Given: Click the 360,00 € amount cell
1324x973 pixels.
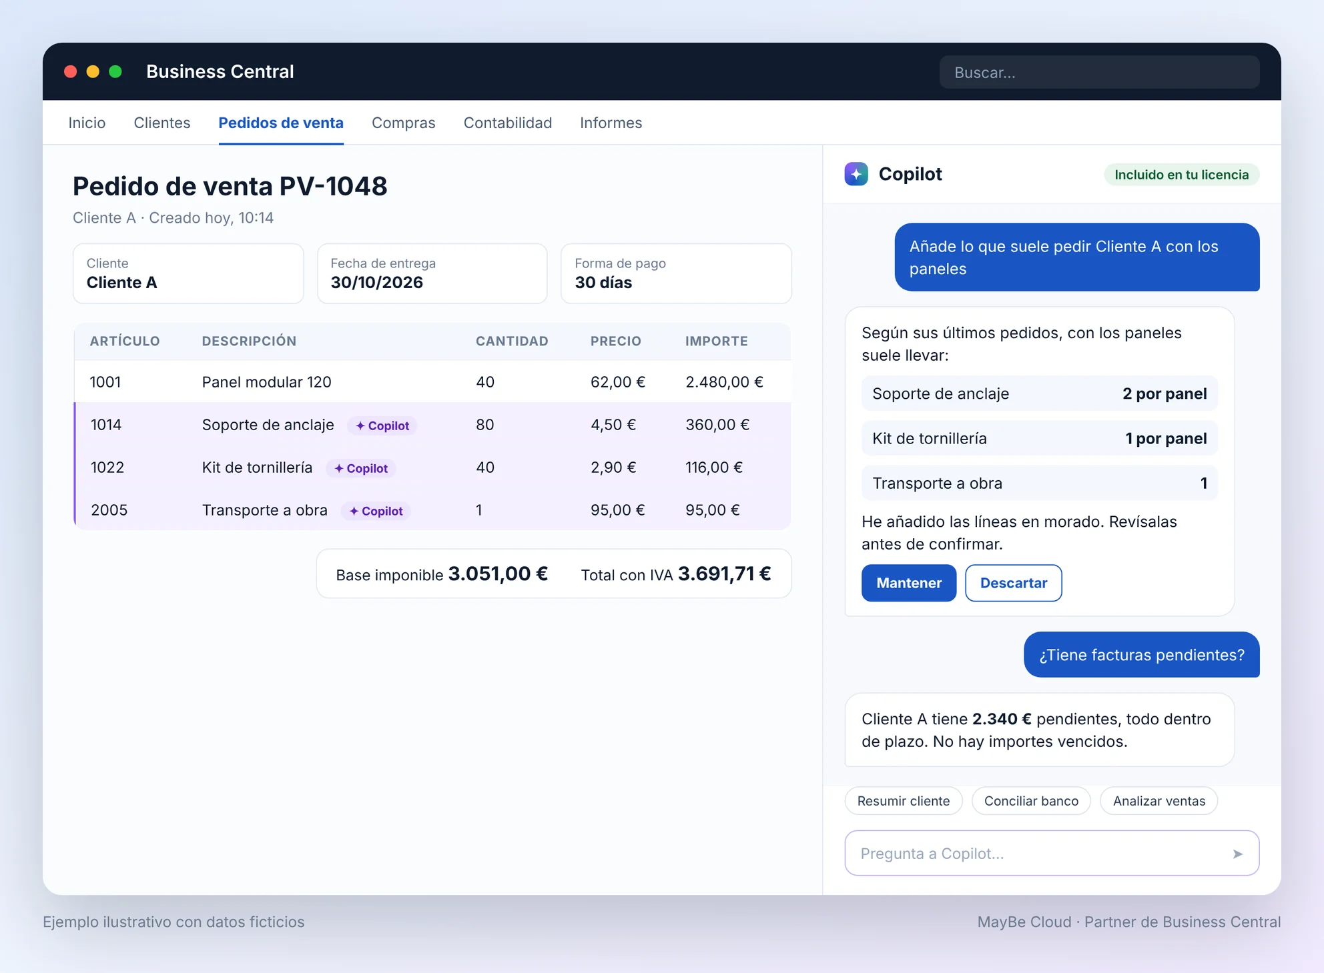Looking at the screenshot, I should point(717,425).
